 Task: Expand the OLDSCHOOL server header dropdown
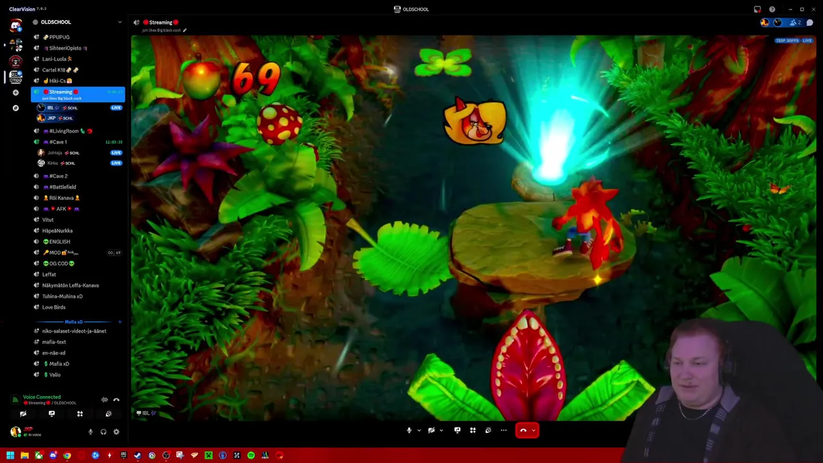coord(119,22)
